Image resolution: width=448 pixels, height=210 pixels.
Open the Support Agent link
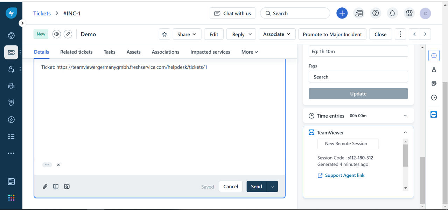345,175
